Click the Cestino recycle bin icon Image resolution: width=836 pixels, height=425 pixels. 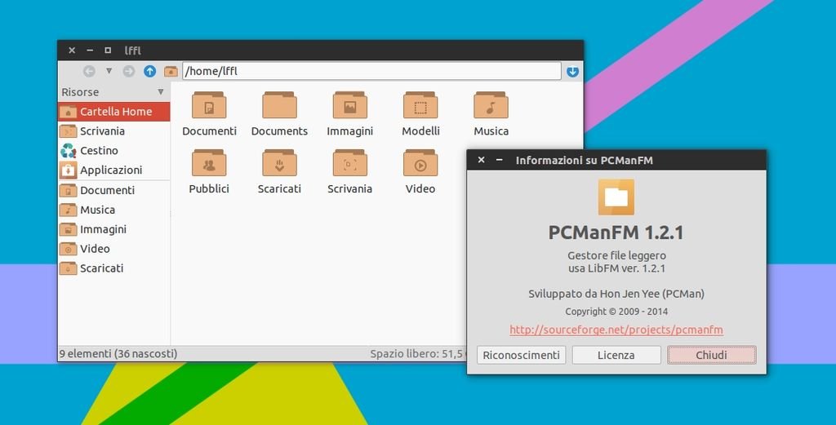coord(69,151)
